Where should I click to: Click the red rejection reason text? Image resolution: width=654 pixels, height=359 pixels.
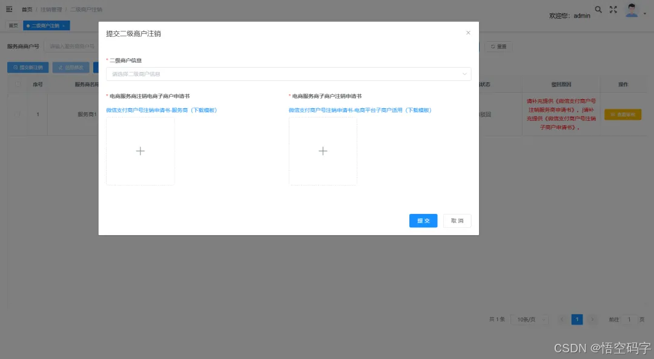(561, 114)
